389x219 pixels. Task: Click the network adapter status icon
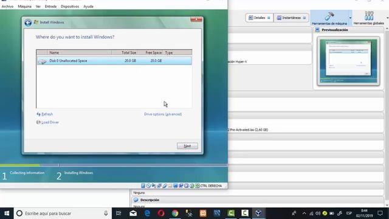point(159,186)
